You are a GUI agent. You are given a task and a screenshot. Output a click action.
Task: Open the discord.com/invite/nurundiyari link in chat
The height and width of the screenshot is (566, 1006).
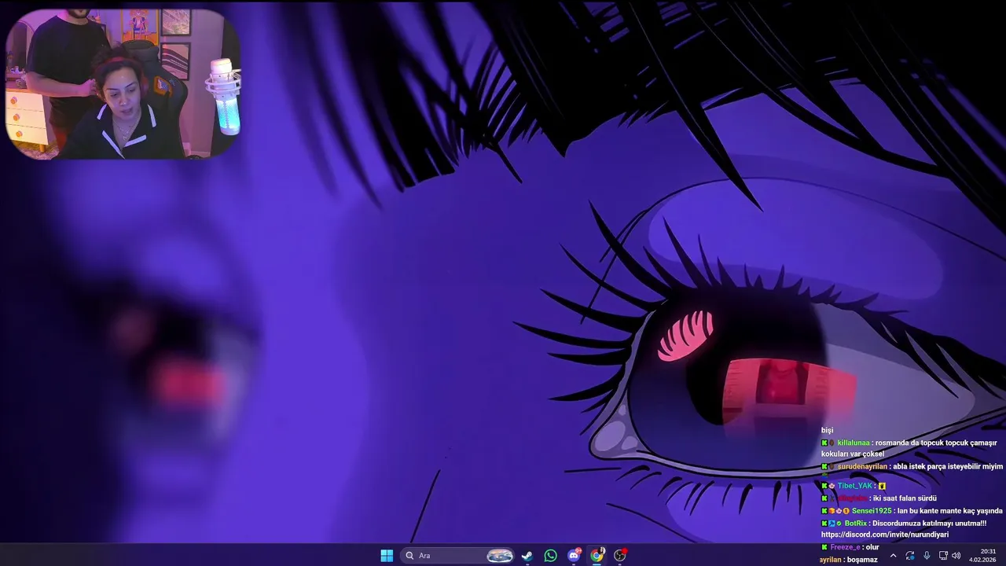tap(885, 535)
